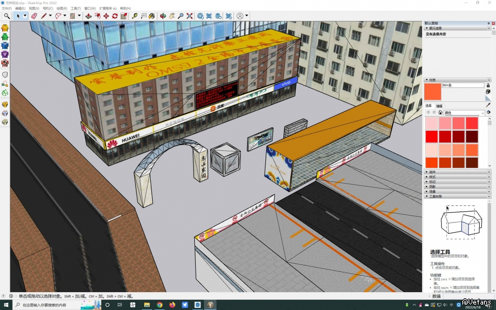Viewport: 496px width, 310px height.
Task: Activate the Push/Pull tool
Action: 89,16
